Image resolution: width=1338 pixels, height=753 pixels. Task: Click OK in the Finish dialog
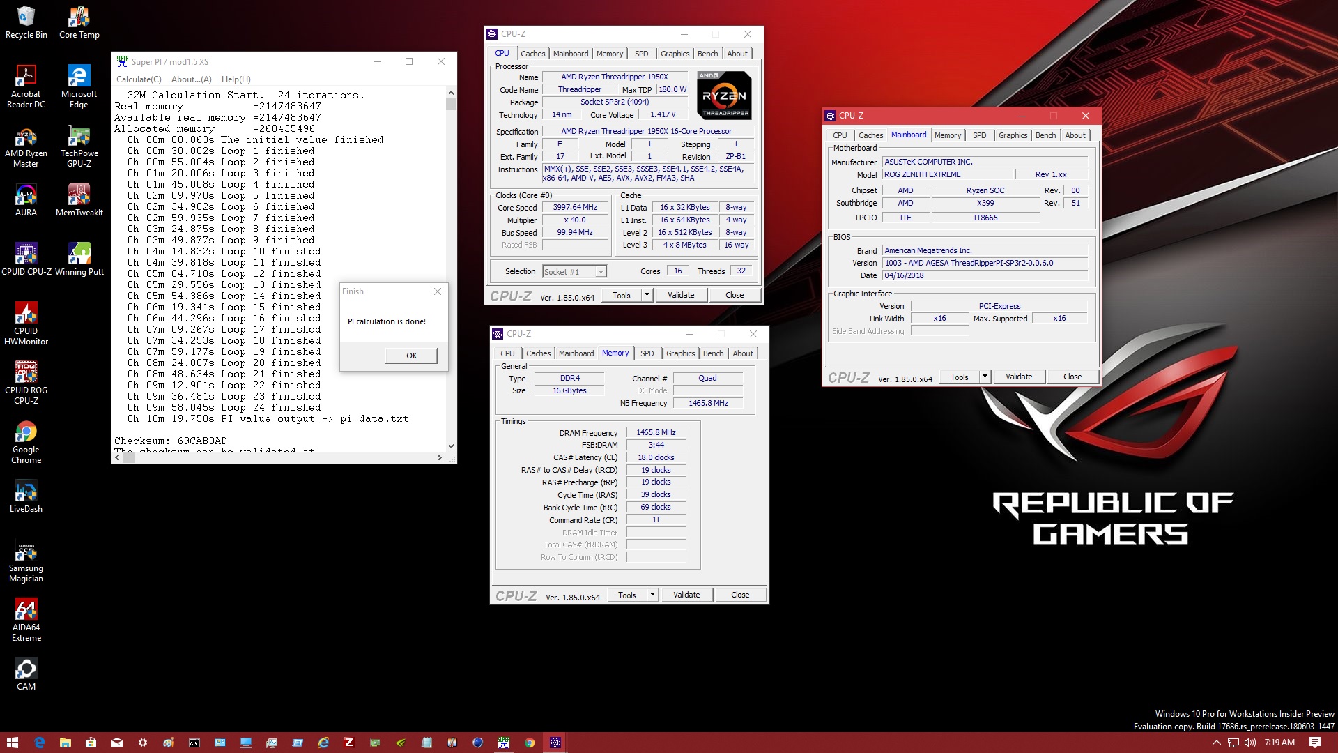point(411,356)
